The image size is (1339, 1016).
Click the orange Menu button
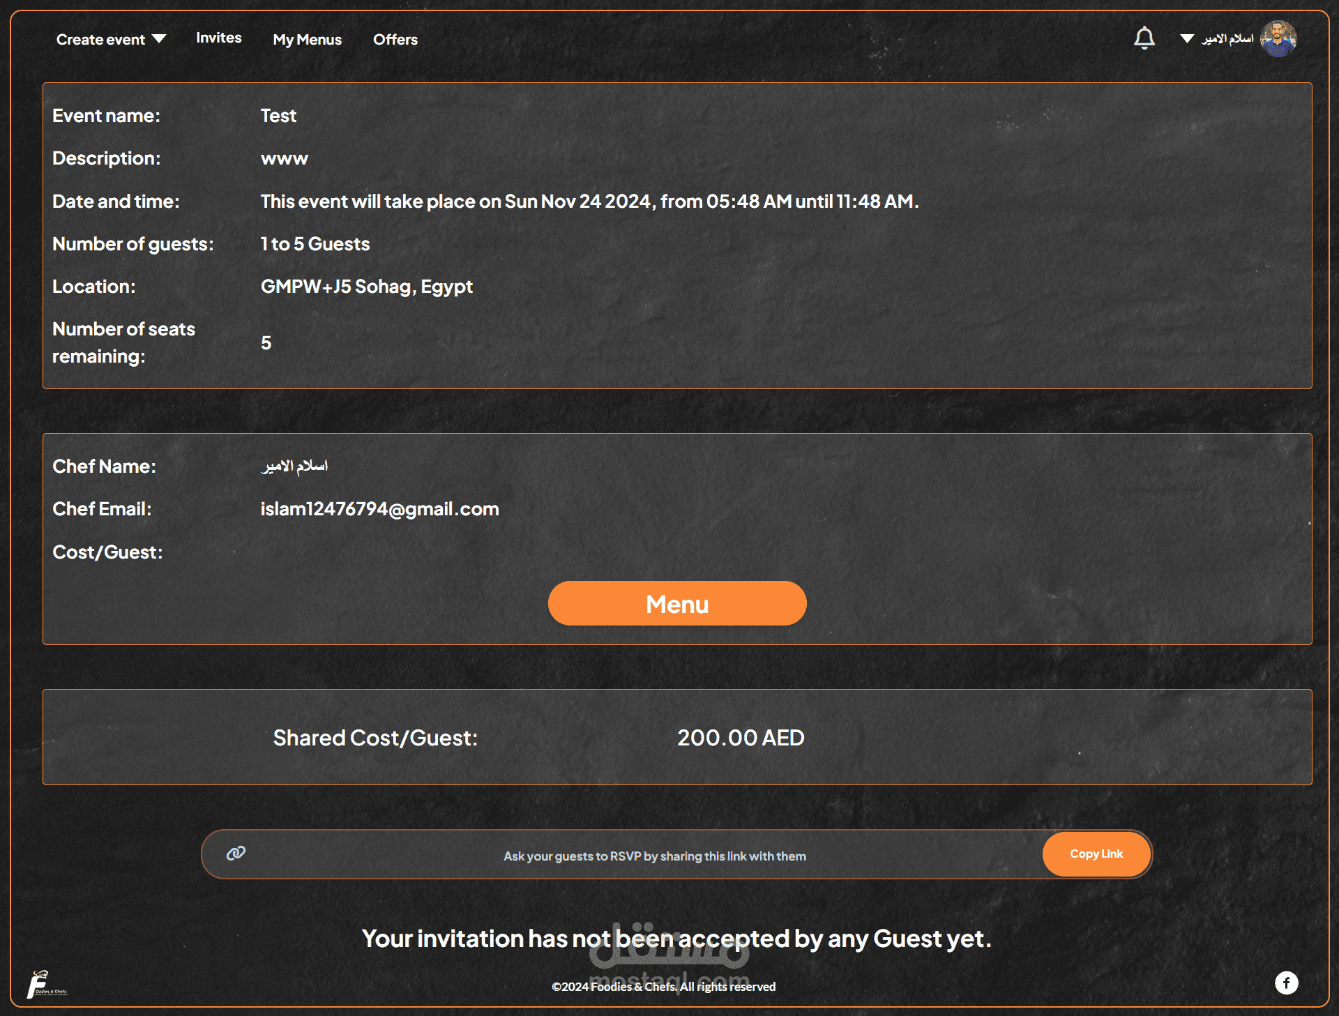(676, 603)
